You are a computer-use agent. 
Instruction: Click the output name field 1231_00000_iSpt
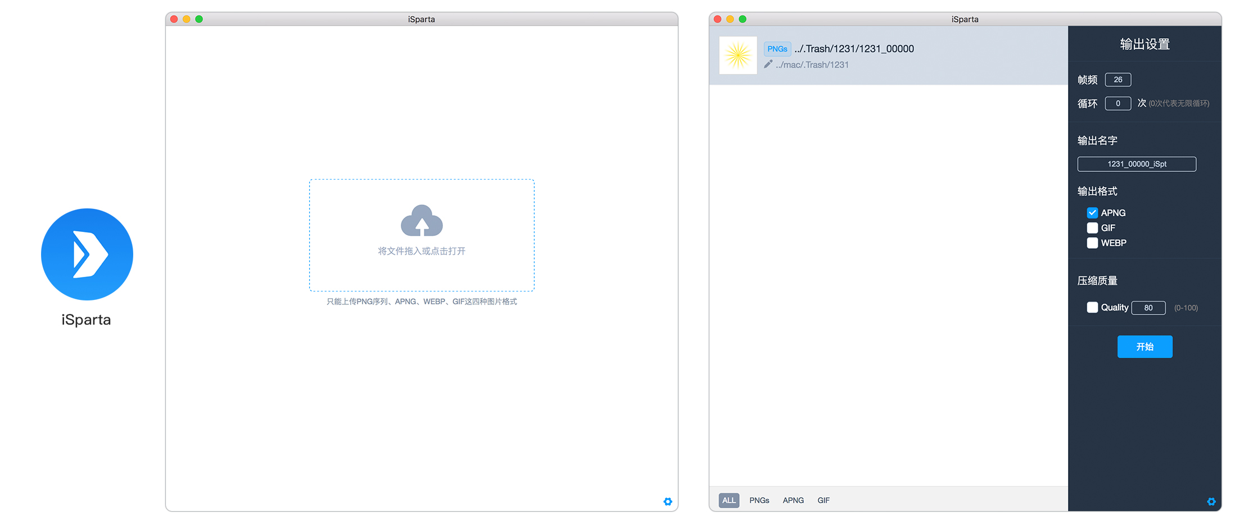pos(1137,164)
